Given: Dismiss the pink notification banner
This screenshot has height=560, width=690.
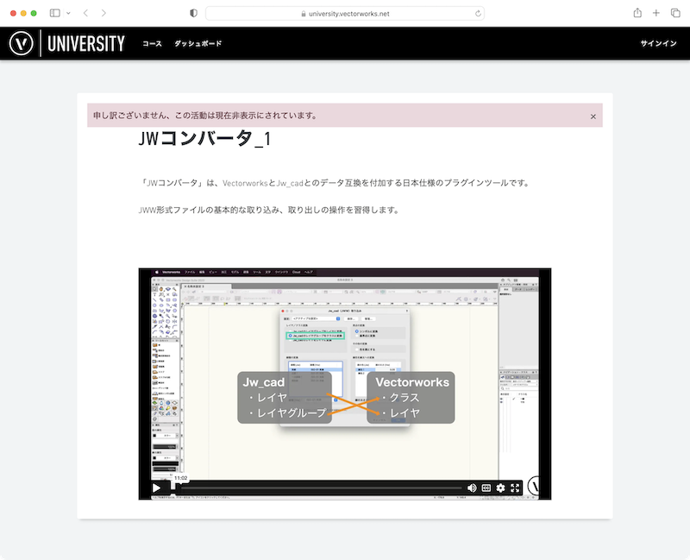Looking at the screenshot, I should tap(593, 116).
